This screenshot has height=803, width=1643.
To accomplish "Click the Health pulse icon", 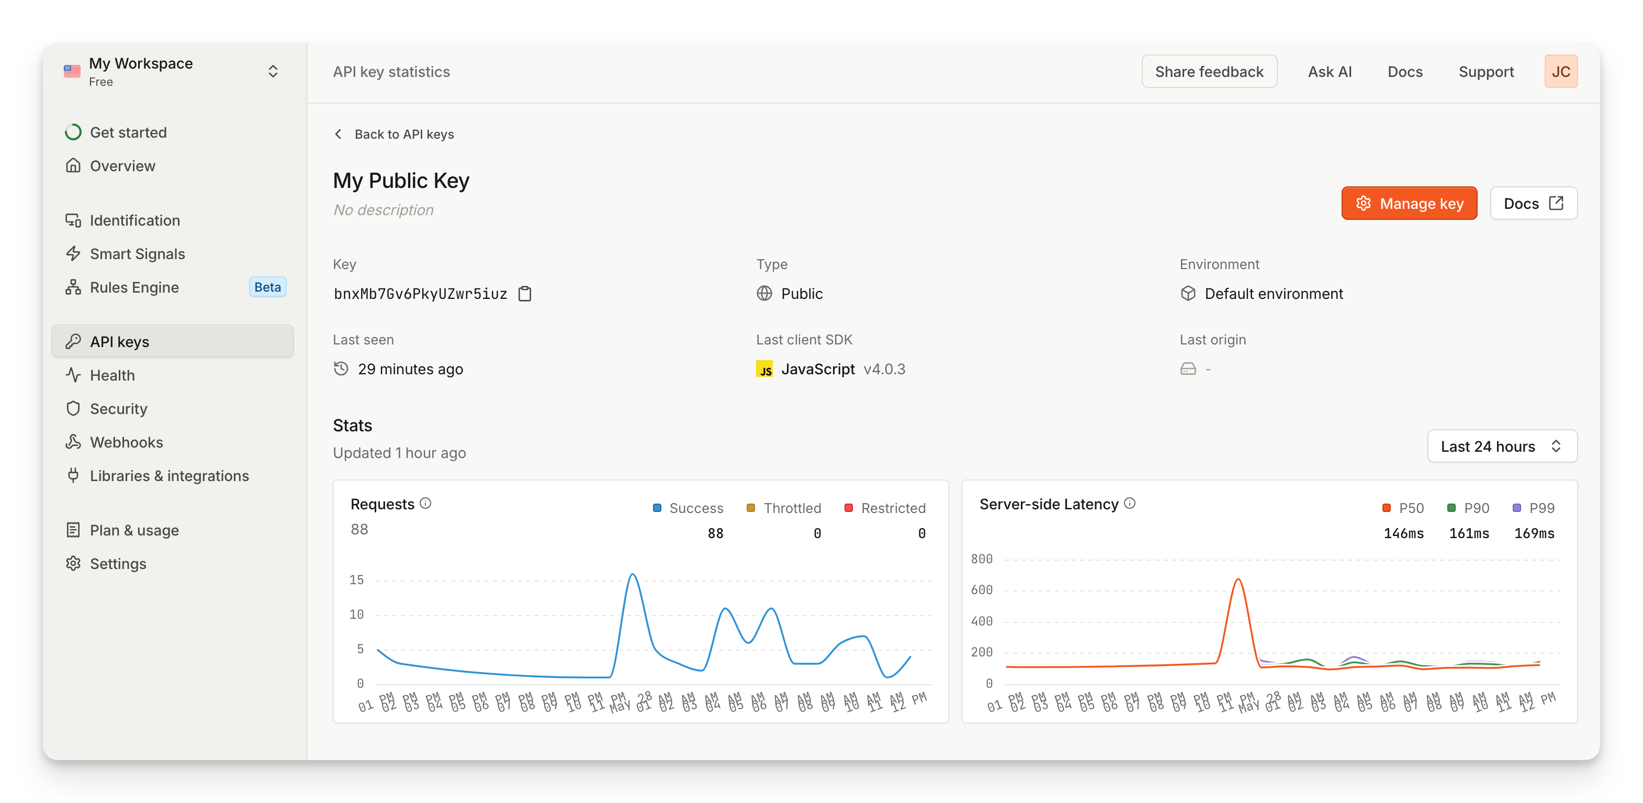I will tap(73, 375).
